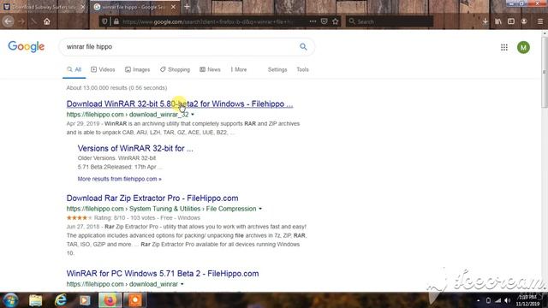548x308 pixels.
Task: Click the Firefox back arrow button
Action: coord(8,21)
